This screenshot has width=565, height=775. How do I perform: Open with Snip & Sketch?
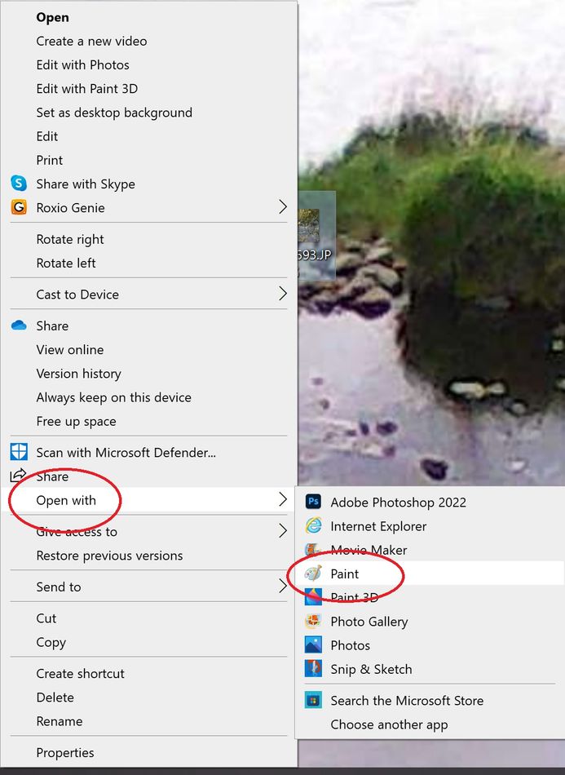pyautogui.click(x=371, y=669)
